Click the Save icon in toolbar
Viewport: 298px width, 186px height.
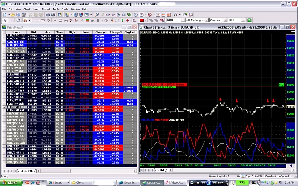click(18, 15)
